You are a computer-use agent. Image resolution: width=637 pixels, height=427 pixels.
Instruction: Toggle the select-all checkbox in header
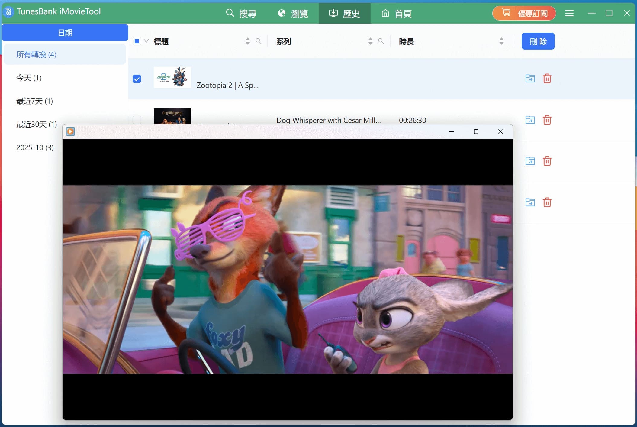click(137, 41)
